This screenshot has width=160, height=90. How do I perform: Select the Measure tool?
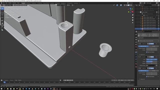2,30
